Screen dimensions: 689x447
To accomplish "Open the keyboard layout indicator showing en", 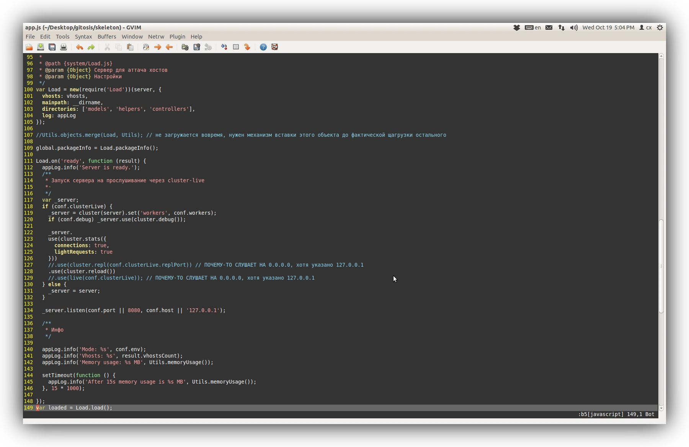I will (533, 28).
